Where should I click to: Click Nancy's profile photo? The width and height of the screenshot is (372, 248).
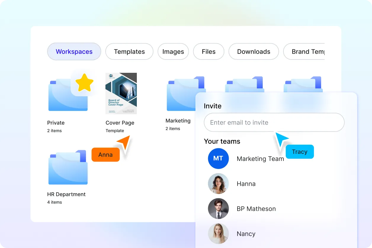(218, 234)
